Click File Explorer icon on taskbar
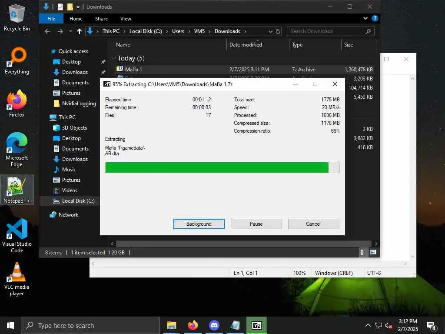Screen dimensions: 445x334 [x=171, y=325]
